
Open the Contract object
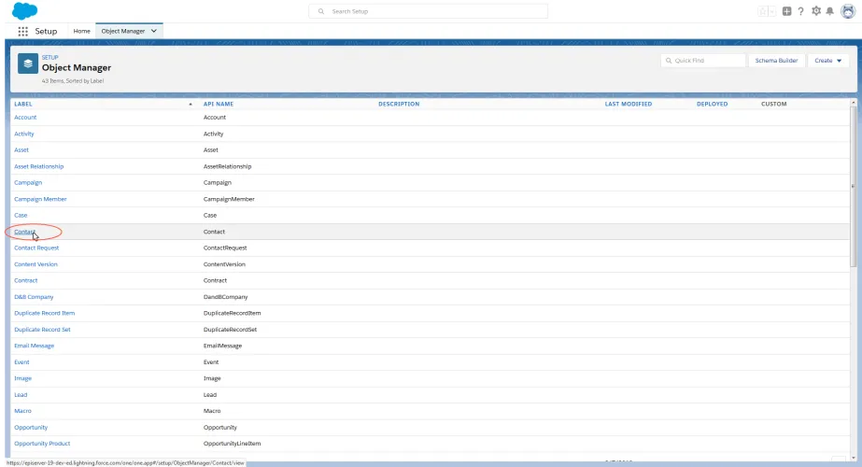(x=26, y=280)
